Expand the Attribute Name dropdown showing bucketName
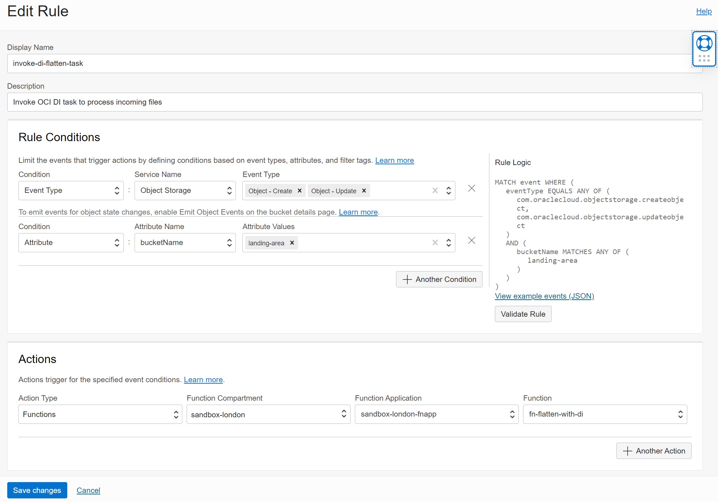The width and height of the screenshot is (718, 502). [185, 242]
